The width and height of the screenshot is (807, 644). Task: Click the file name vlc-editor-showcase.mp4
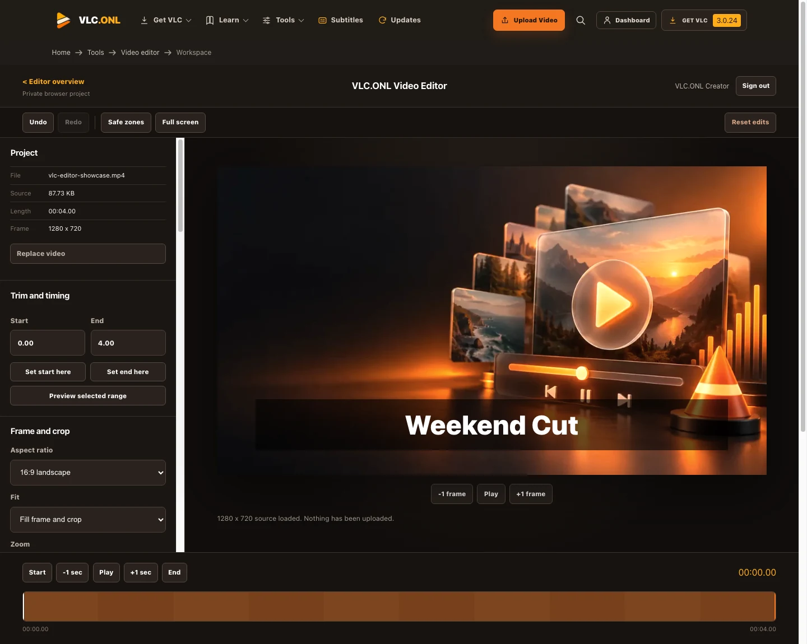click(x=87, y=175)
